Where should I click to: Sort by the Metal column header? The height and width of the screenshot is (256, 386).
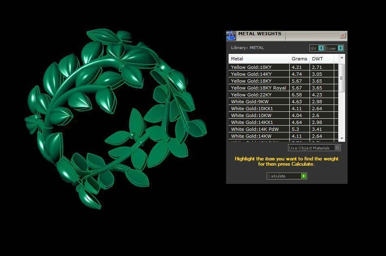(x=259, y=59)
